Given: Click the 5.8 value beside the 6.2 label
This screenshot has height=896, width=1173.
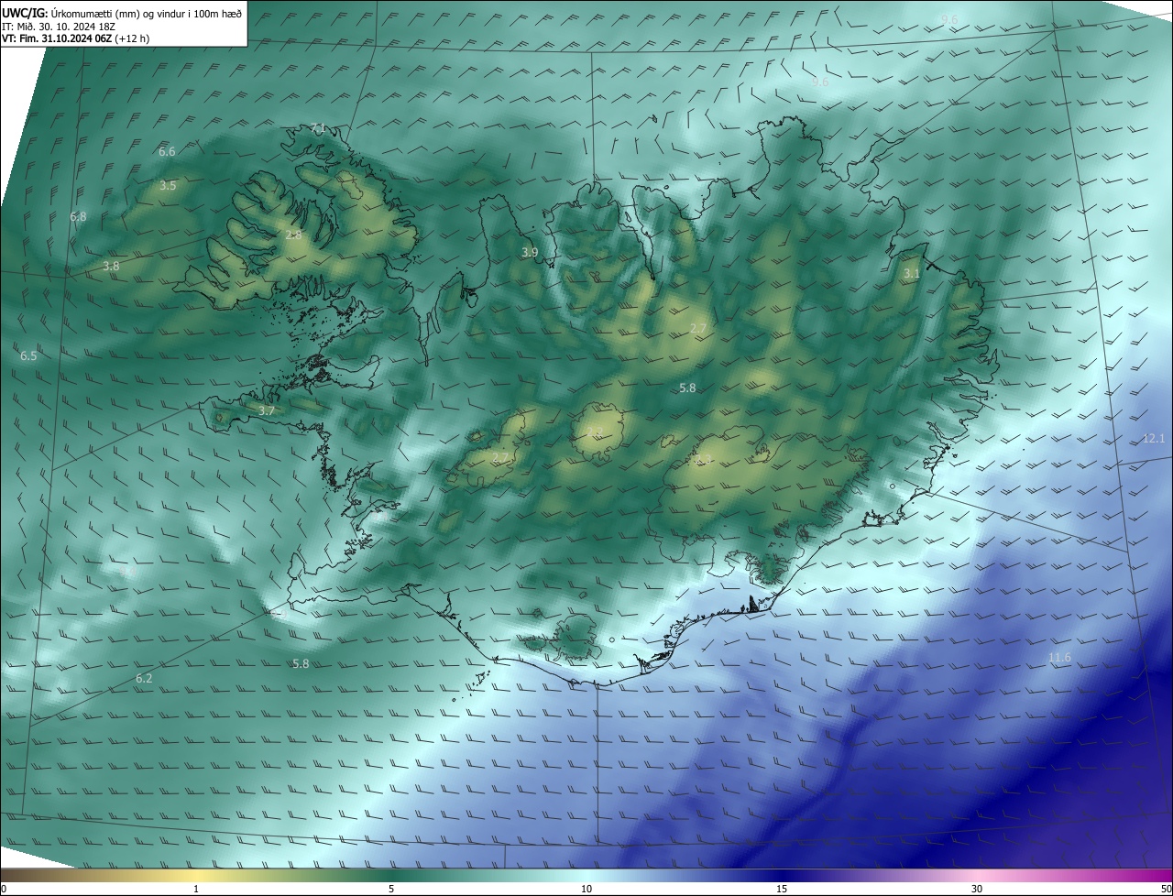Looking at the screenshot, I should [x=301, y=664].
